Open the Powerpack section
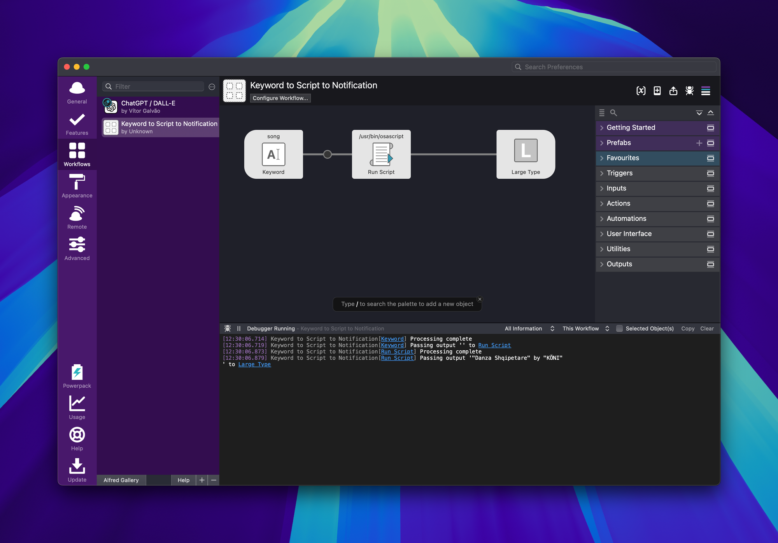Screen dimensions: 778x543 click(x=77, y=376)
